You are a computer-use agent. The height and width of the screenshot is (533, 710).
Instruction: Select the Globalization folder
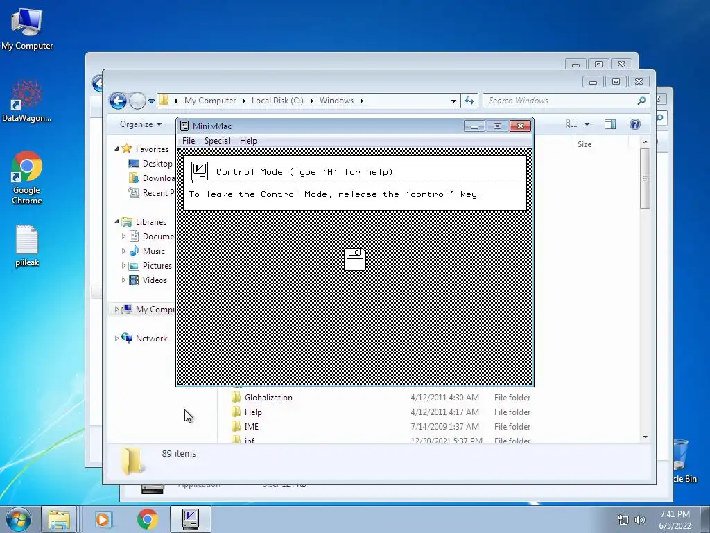click(268, 398)
